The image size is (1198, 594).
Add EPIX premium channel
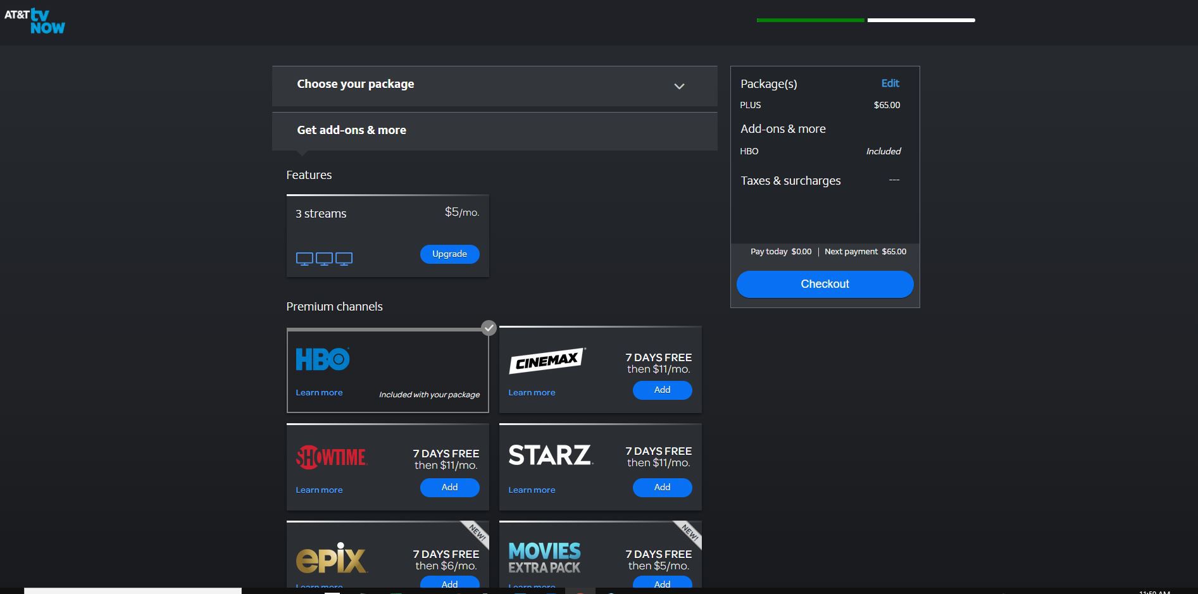[449, 583]
